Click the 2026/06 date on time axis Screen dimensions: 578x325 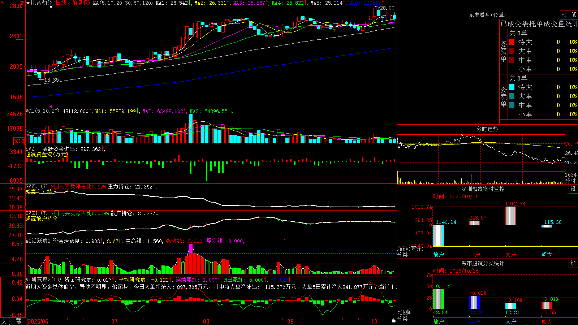coord(38,321)
